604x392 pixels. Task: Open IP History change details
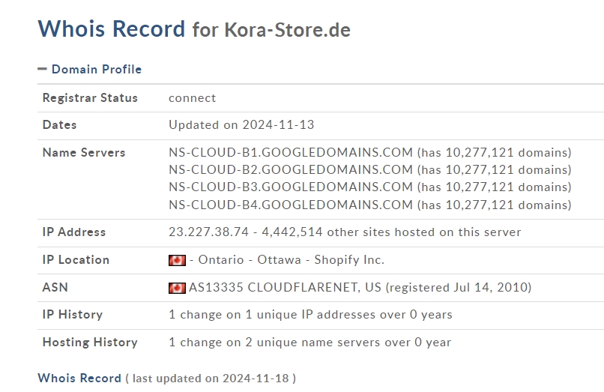pyautogui.click(x=310, y=315)
